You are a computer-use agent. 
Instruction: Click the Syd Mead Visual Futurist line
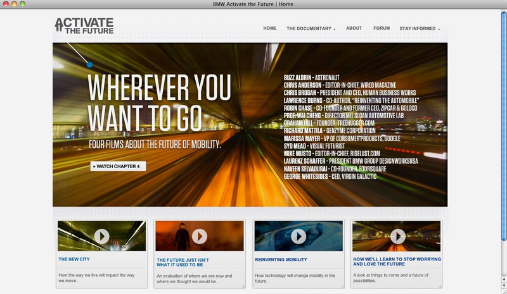(314, 146)
